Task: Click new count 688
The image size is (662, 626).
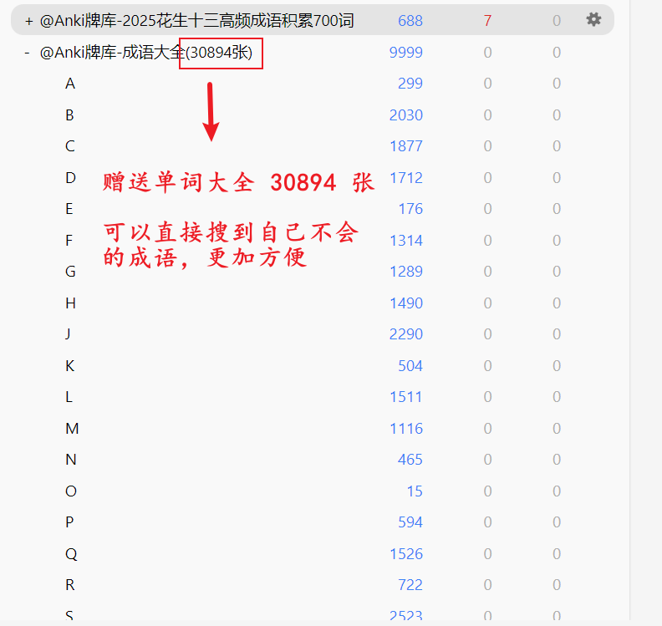Action: 410,20
